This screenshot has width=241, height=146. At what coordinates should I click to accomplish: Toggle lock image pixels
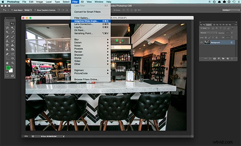(209, 37)
